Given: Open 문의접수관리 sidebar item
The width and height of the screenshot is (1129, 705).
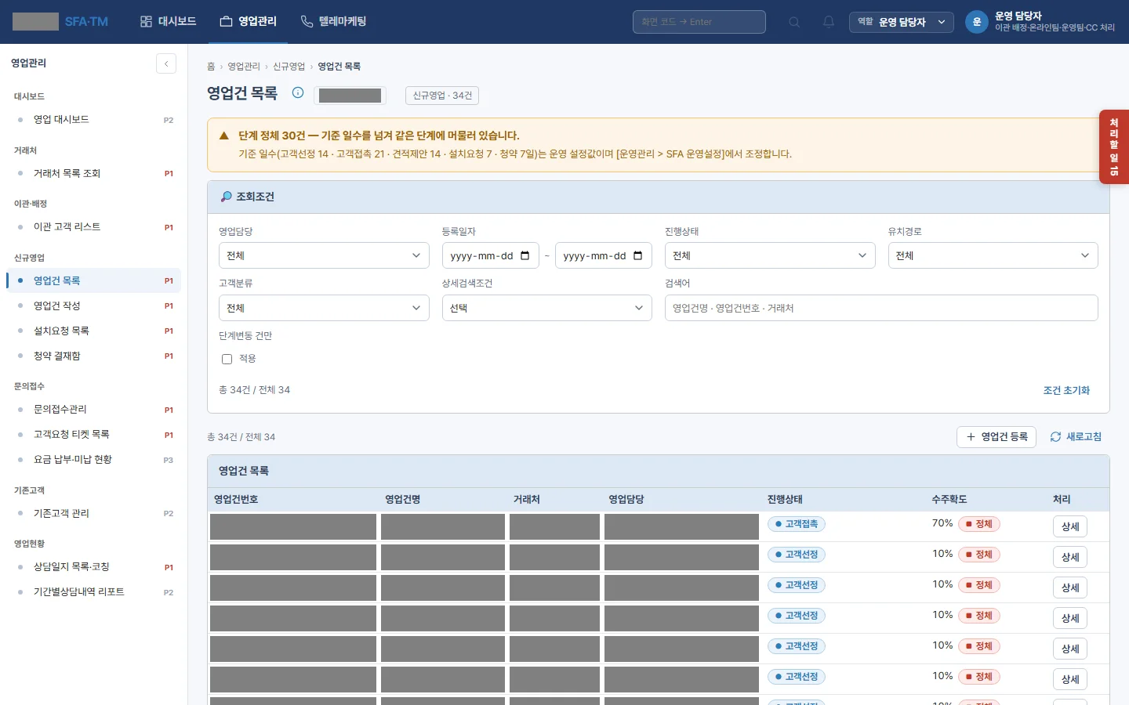Looking at the screenshot, I should pyautogui.click(x=93, y=410).
